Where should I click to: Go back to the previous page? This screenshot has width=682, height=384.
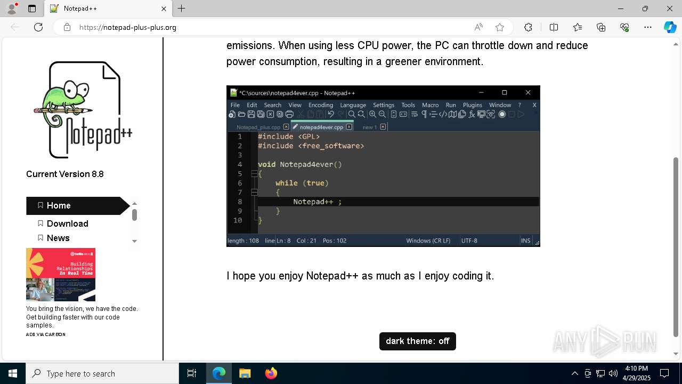(x=15, y=27)
